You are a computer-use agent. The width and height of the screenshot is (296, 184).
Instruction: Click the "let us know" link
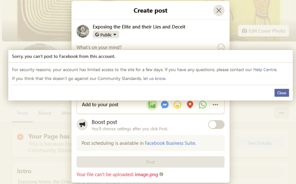tap(154, 78)
